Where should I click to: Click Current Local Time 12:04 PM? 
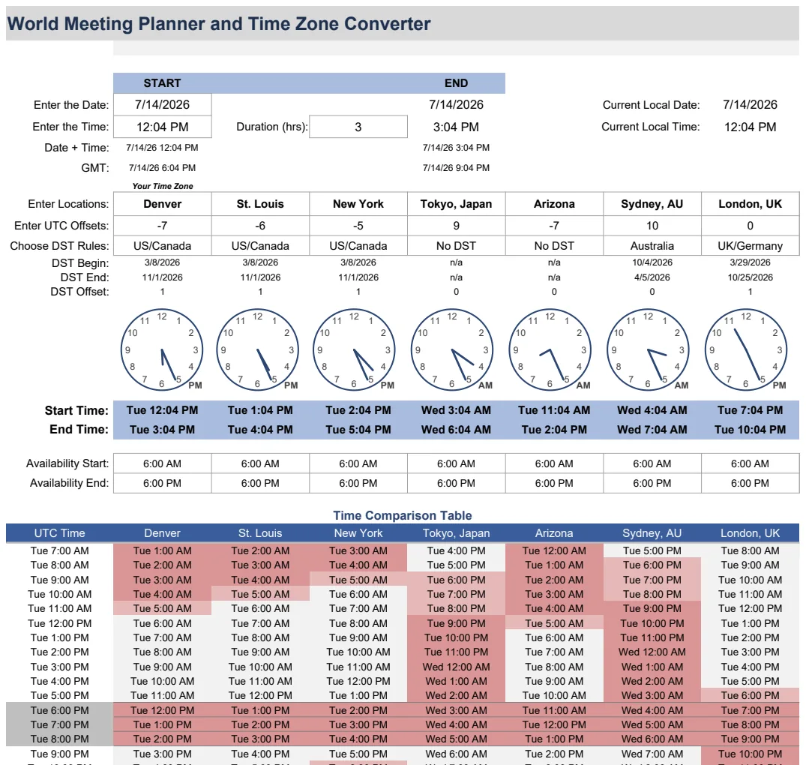coord(750,127)
